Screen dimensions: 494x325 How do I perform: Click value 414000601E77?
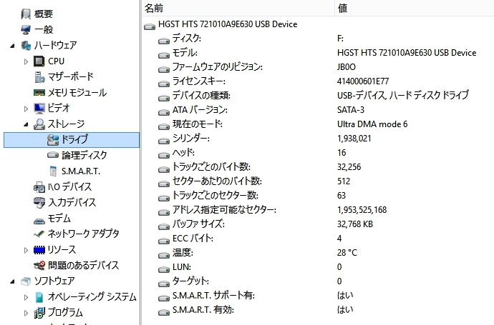363,81
